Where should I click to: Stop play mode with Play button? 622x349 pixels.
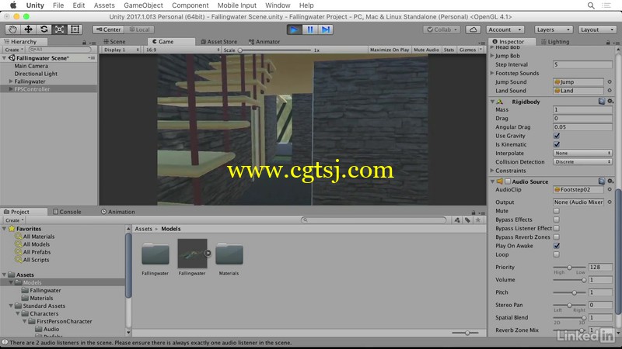point(294,29)
